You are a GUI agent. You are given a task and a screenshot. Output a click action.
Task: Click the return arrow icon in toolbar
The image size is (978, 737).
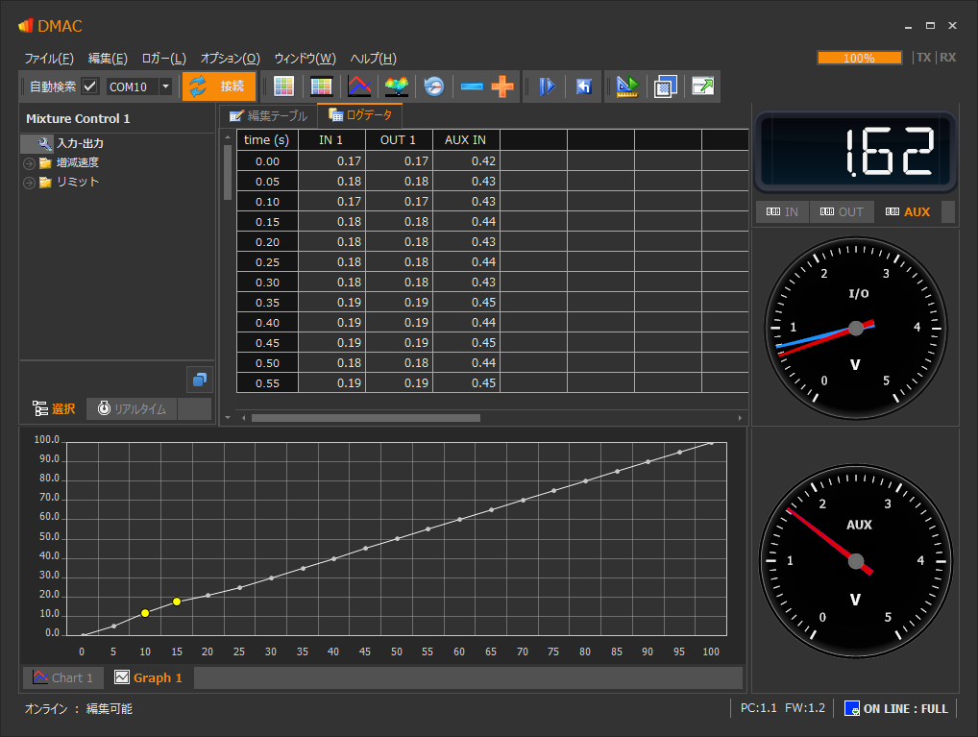coord(583,86)
